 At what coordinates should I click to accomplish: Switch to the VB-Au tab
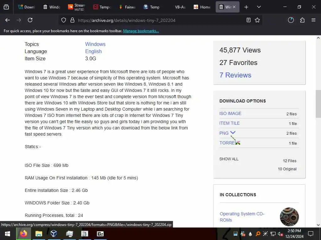pyautogui.click(x=177, y=7)
